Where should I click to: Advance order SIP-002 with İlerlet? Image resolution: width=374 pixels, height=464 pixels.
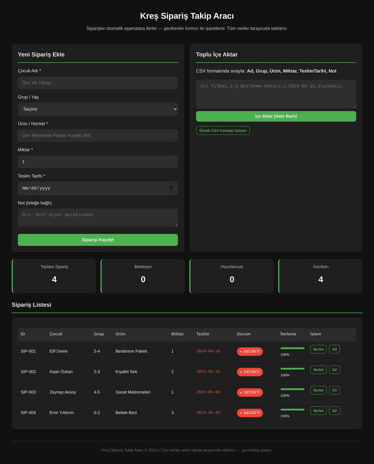[x=318, y=370]
